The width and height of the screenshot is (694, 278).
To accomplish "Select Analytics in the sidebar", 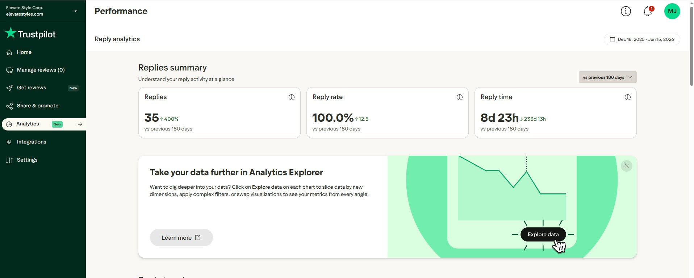I will coord(44,124).
